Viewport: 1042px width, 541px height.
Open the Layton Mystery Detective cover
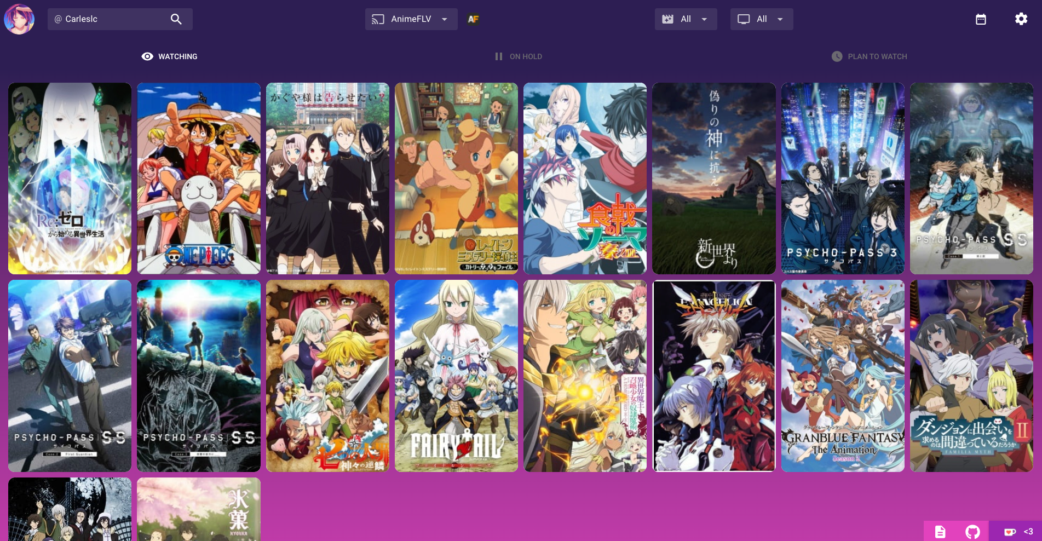[456, 179]
